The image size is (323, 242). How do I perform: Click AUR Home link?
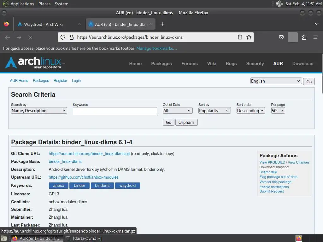pos(19,80)
